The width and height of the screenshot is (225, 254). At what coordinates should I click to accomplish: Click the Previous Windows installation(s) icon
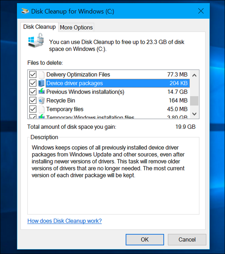pos(41,91)
